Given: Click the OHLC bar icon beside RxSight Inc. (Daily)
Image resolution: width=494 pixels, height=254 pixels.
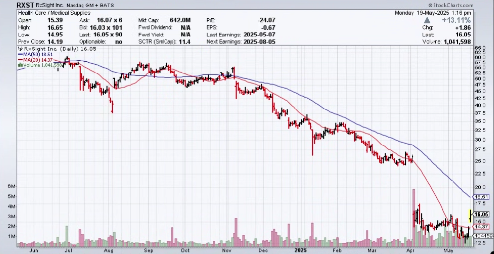Looking at the screenshot, I should 20,50.
